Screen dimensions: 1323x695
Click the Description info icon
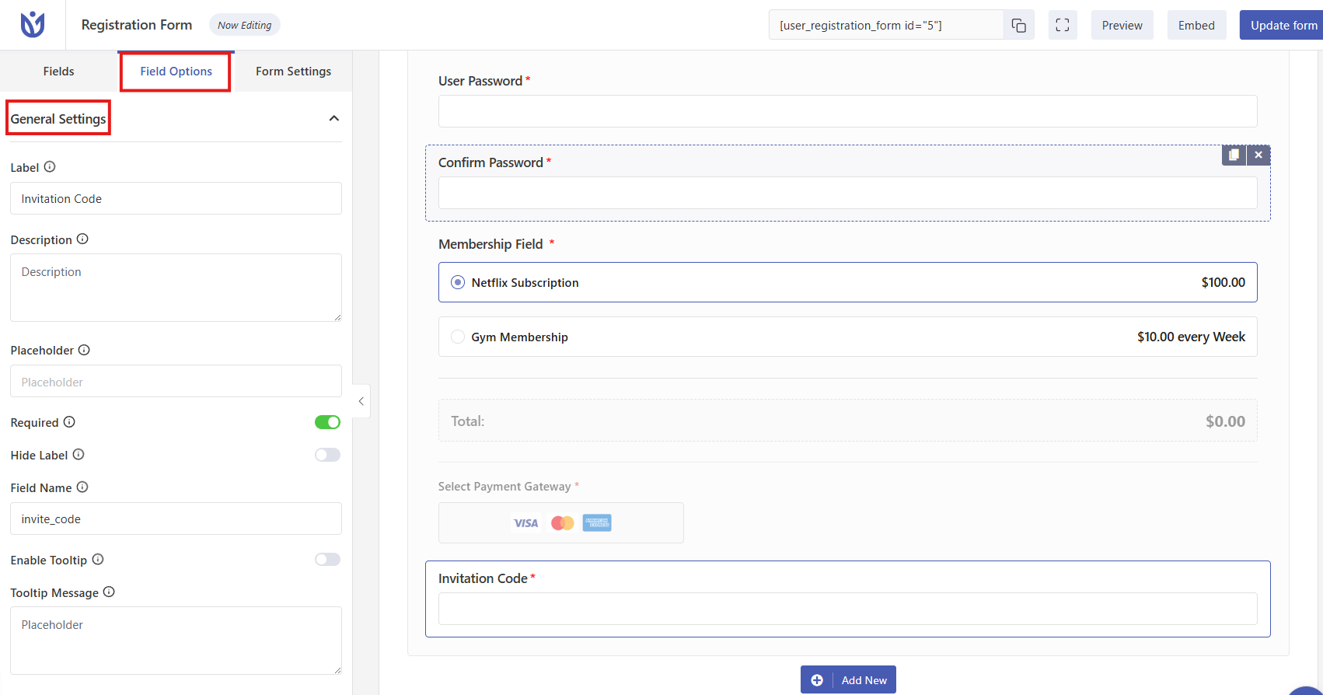tap(82, 239)
